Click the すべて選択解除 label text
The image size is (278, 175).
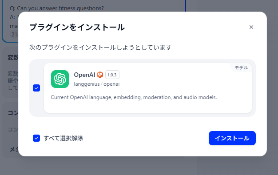pyautogui.click(x=64, y=138)
